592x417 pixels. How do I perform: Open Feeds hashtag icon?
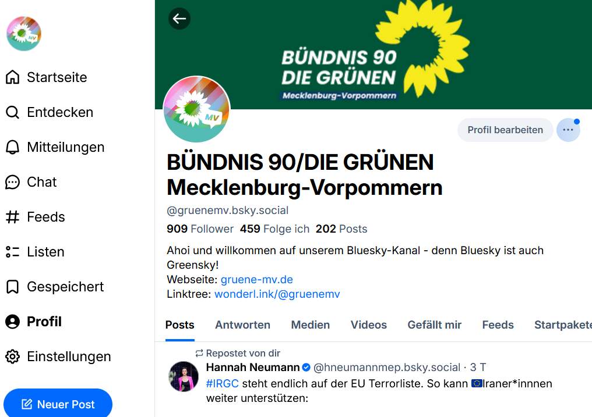(12, 217)
